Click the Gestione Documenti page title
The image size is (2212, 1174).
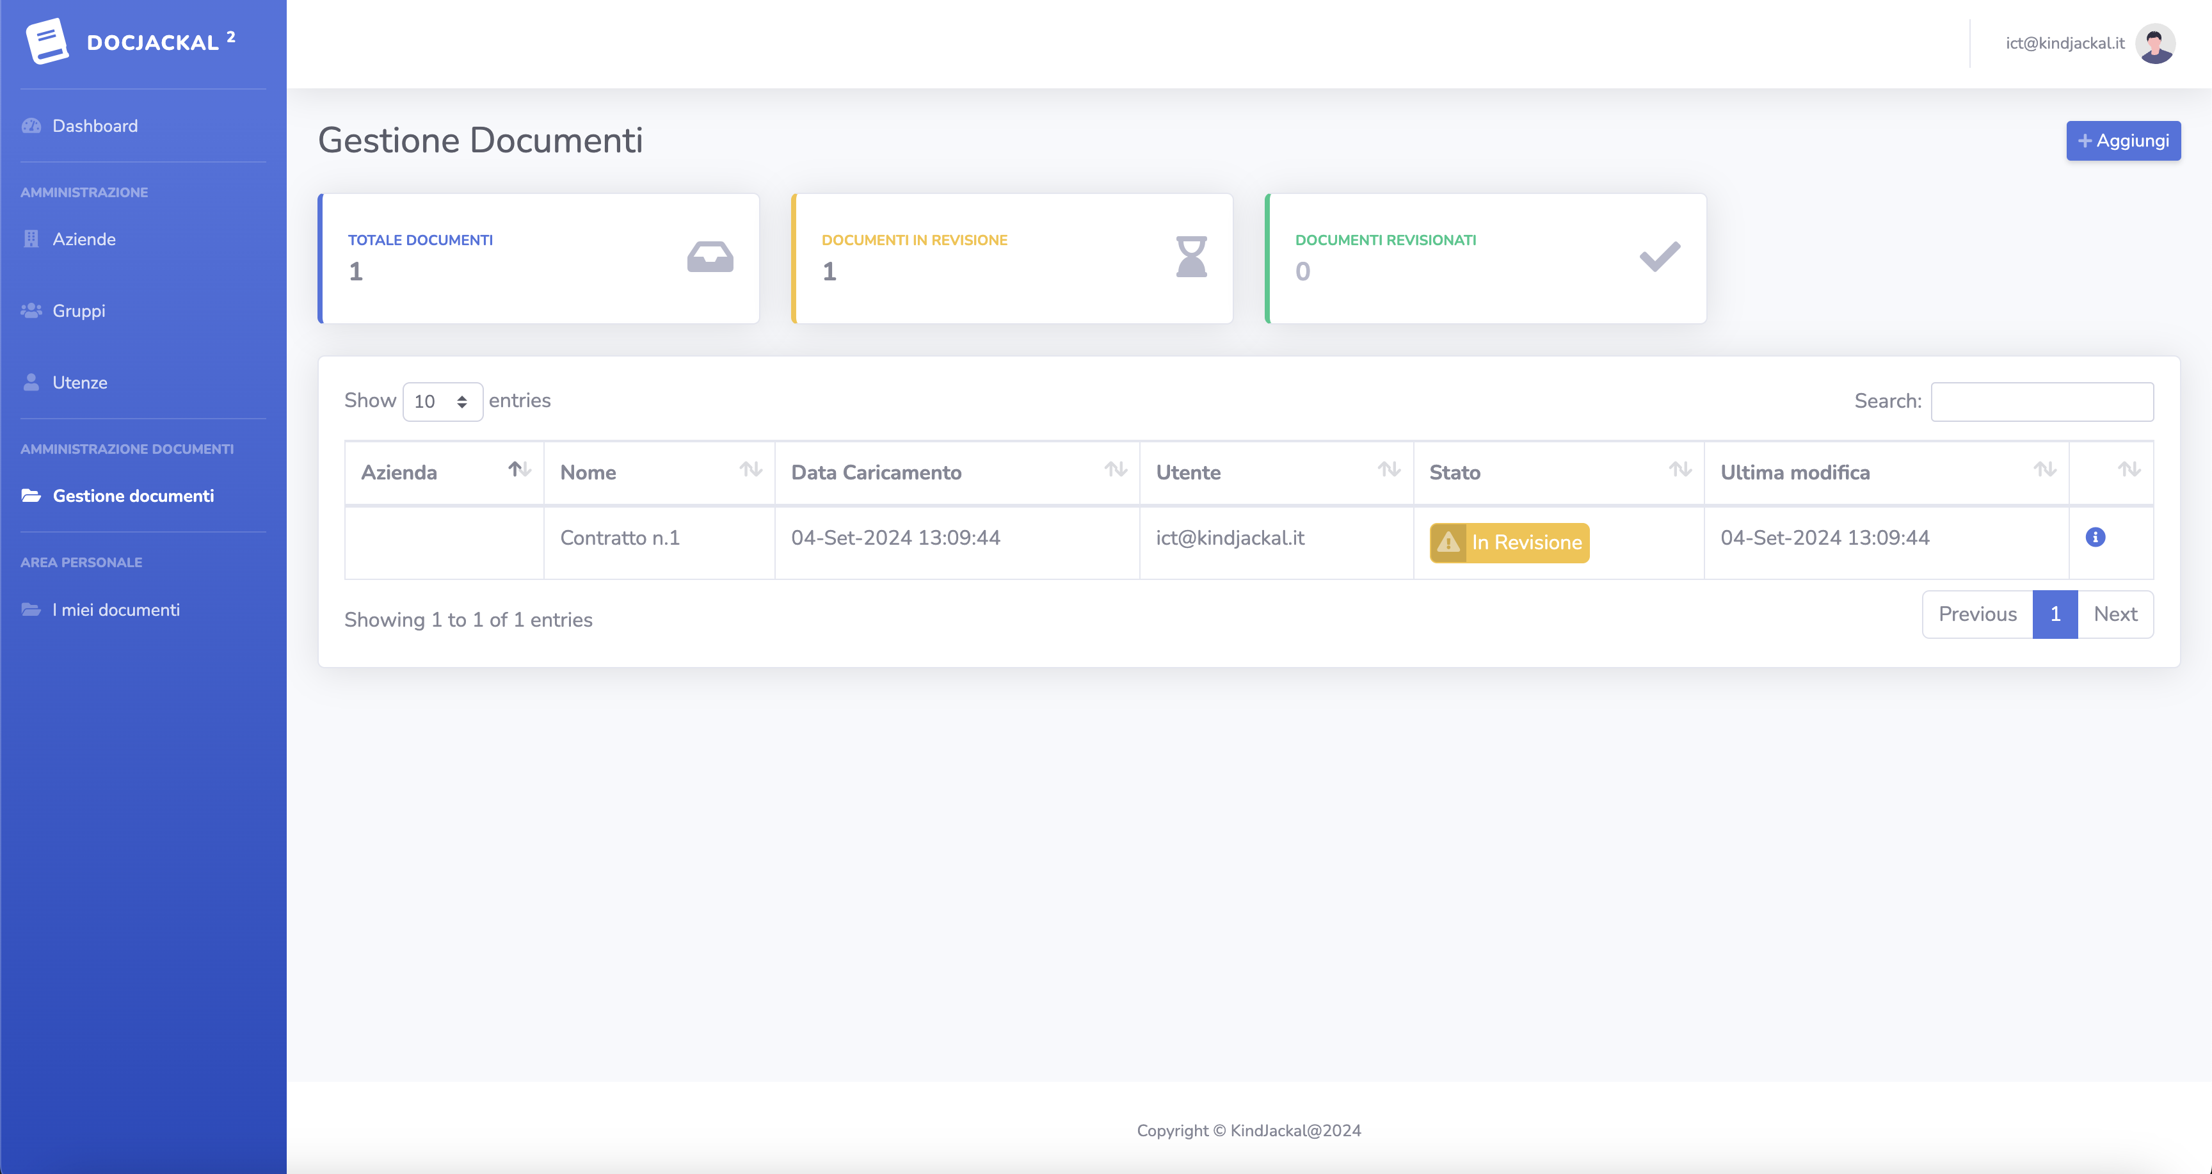[480, 141]
